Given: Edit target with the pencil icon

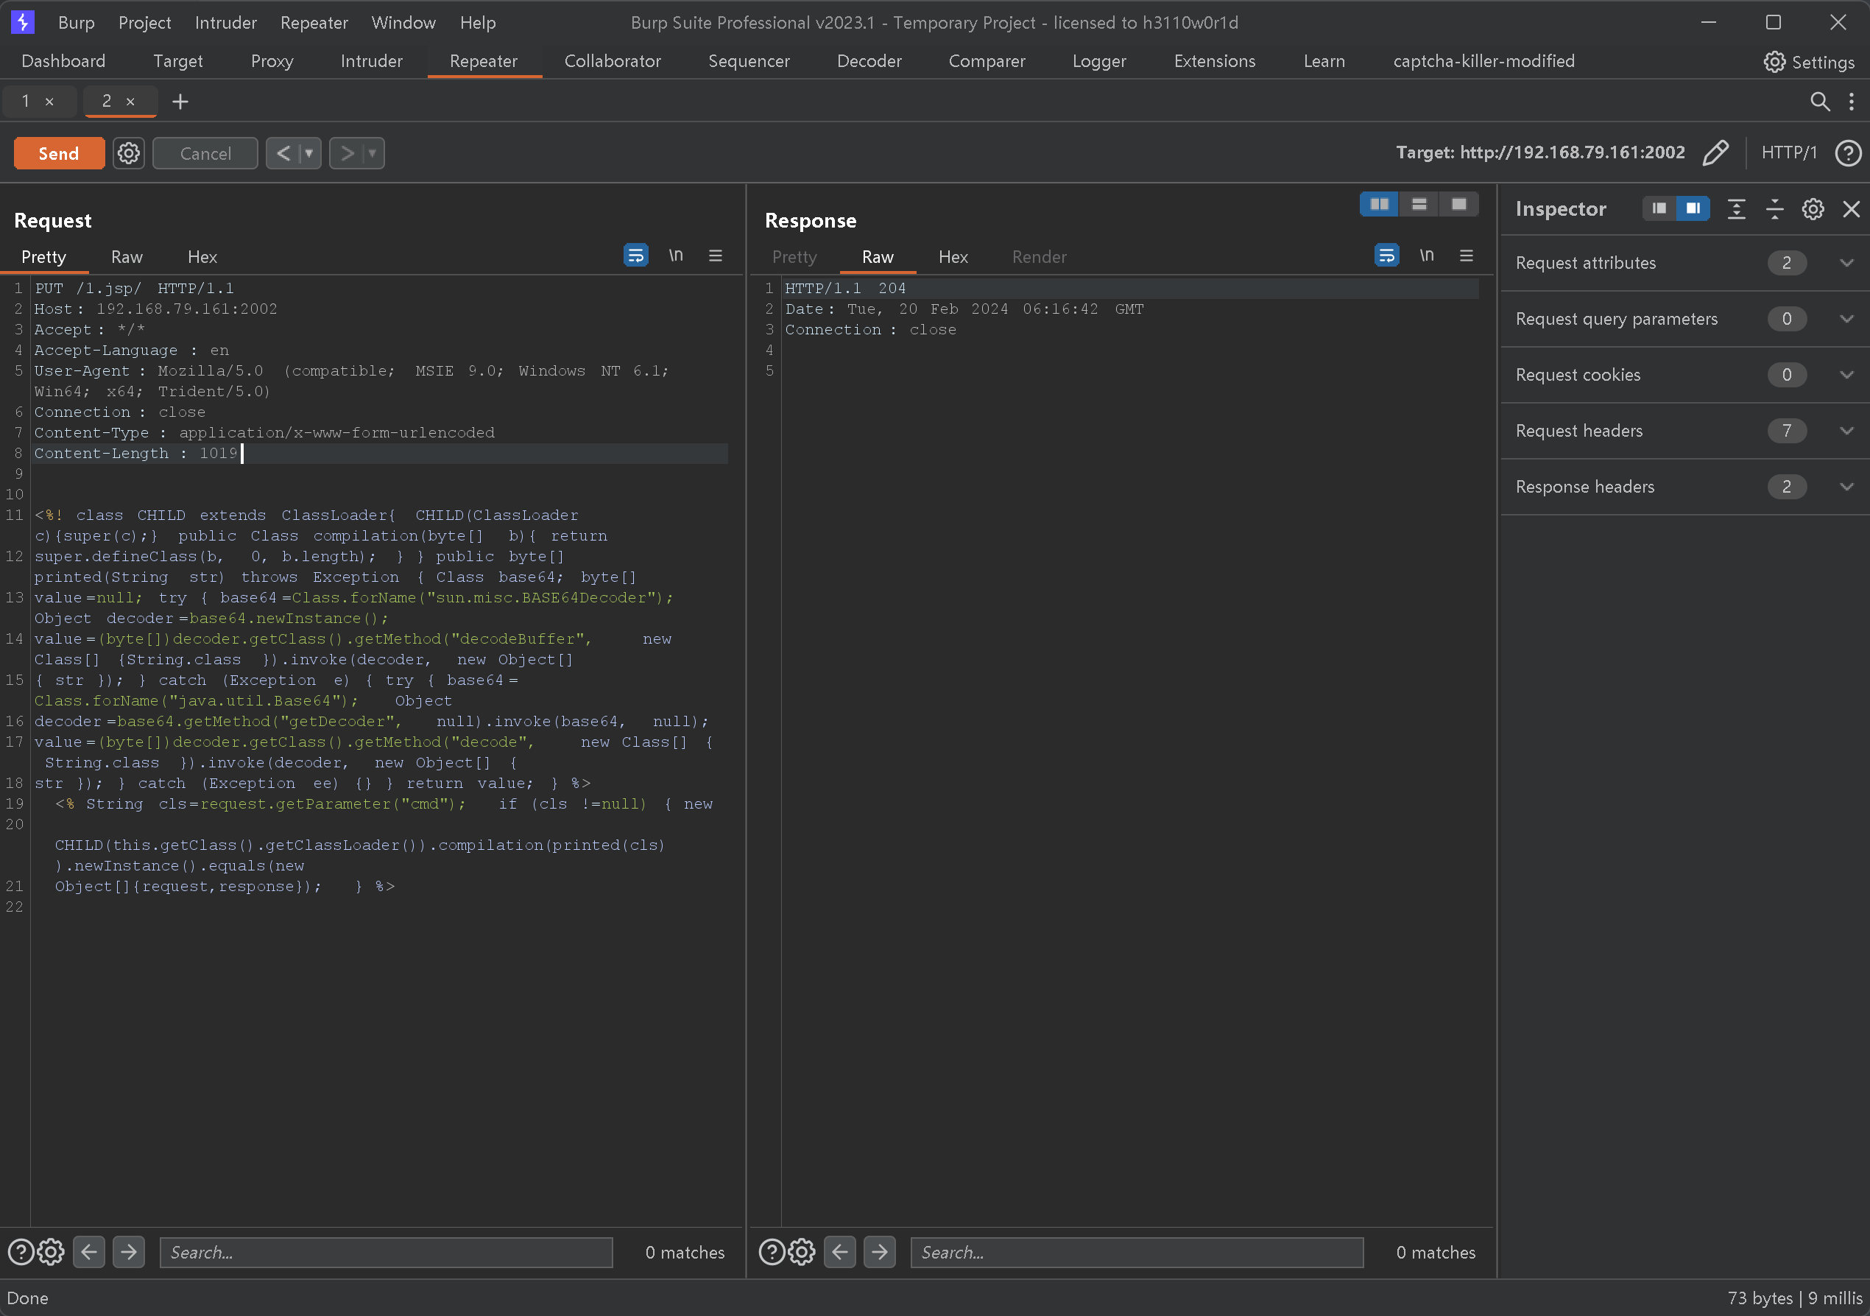Looking at the screenshot, I should (x=1715, y=153).
